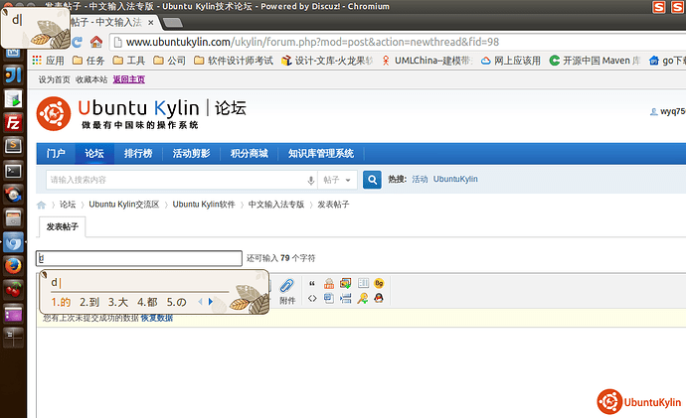The width and height of the screenshot is (686, 418).
Task: Click the 收藏本站 link
Action: coord(91,79)
